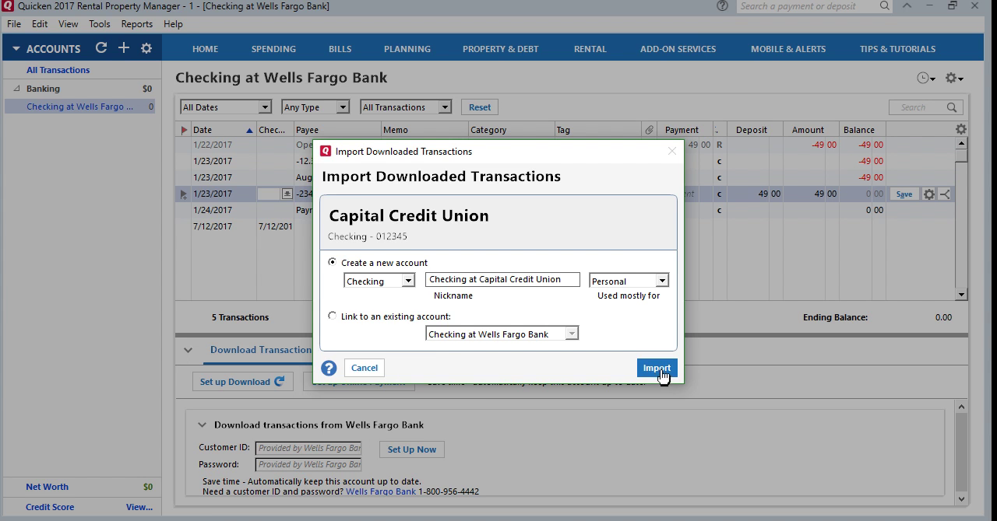Click the transaction gear icon beside Save
Screen dimensions: 997x521
point(928,194)
